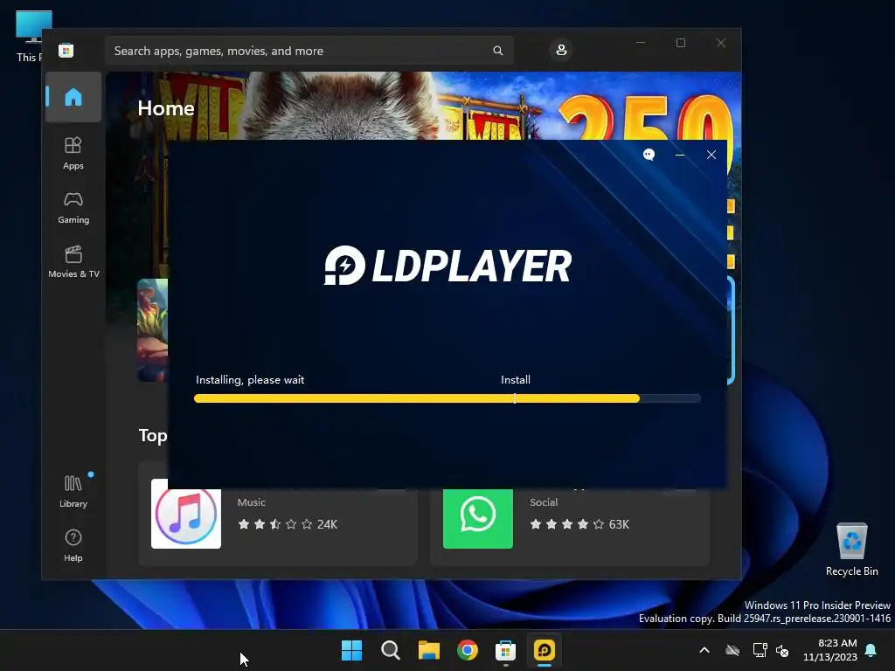
Task: Click the search magnifier in Store search box
Action: coord(497,51)
